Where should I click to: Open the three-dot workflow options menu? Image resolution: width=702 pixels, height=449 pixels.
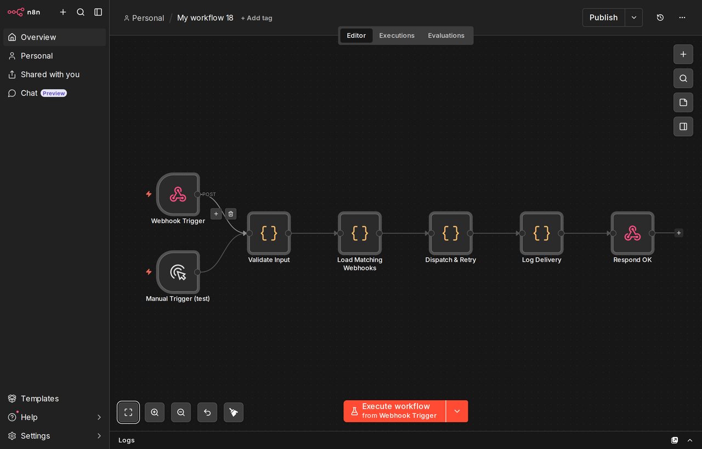(682, 18)
